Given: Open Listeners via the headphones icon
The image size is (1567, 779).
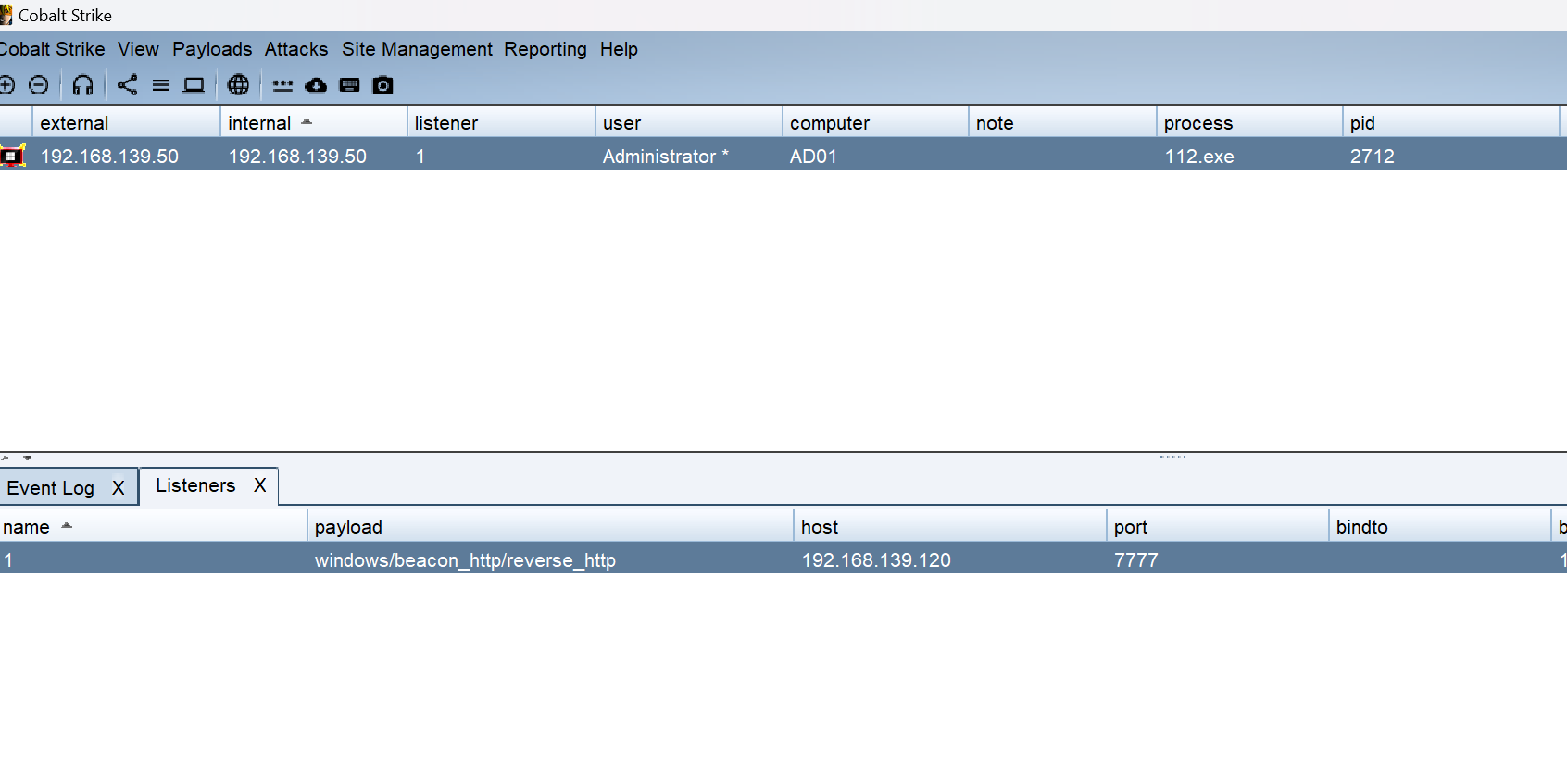Looking at the screenshot, I should [x=82, y=85].
